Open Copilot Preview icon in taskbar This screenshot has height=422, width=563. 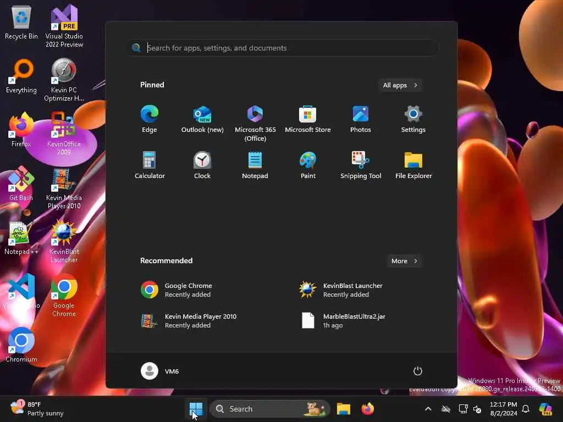point(545,409)
